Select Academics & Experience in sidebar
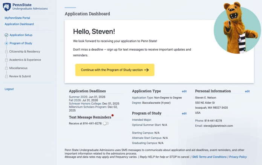The width and height of the screenshot is (262, 165). pos(25,60)
